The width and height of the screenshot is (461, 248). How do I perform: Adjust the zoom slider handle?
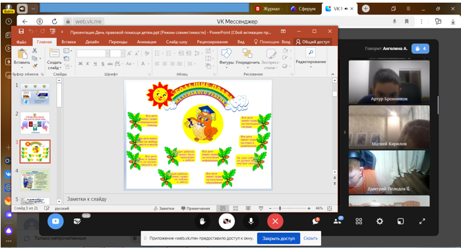point(280,209)
